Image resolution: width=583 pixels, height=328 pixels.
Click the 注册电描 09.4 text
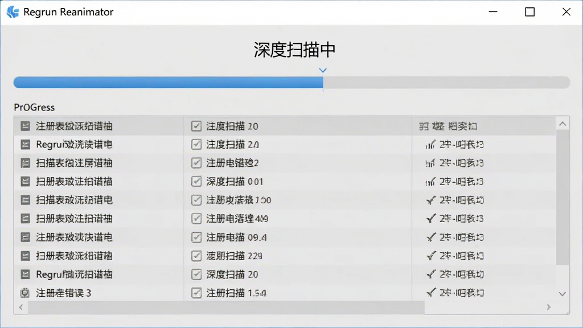(236, 237)
